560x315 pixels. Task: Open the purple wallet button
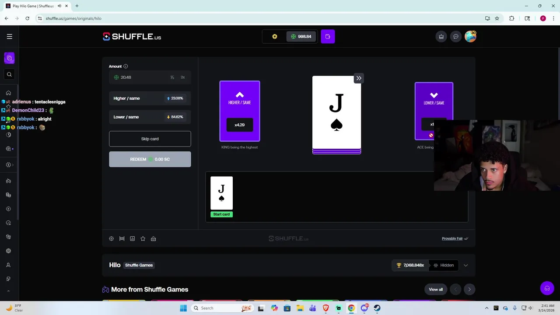(328, 37)
